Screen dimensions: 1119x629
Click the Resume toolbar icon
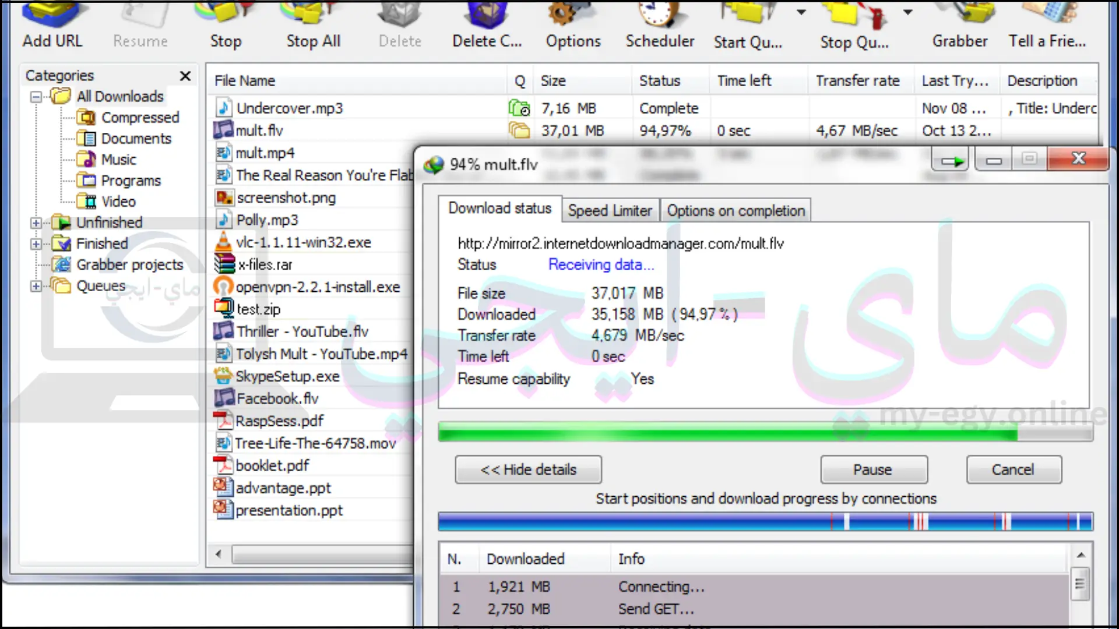pyautogui.click(x=140, y=26)
